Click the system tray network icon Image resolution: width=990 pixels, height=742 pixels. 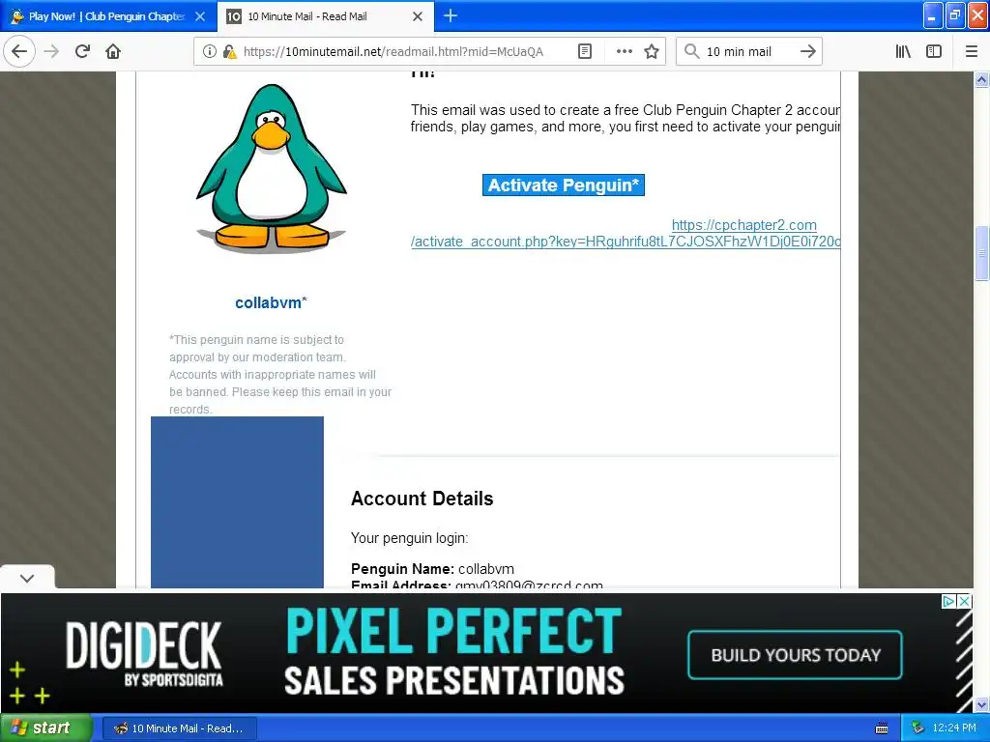pos(917,728)
